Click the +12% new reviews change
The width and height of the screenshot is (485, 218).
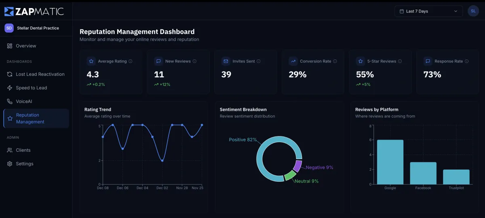tap(162, 84)
